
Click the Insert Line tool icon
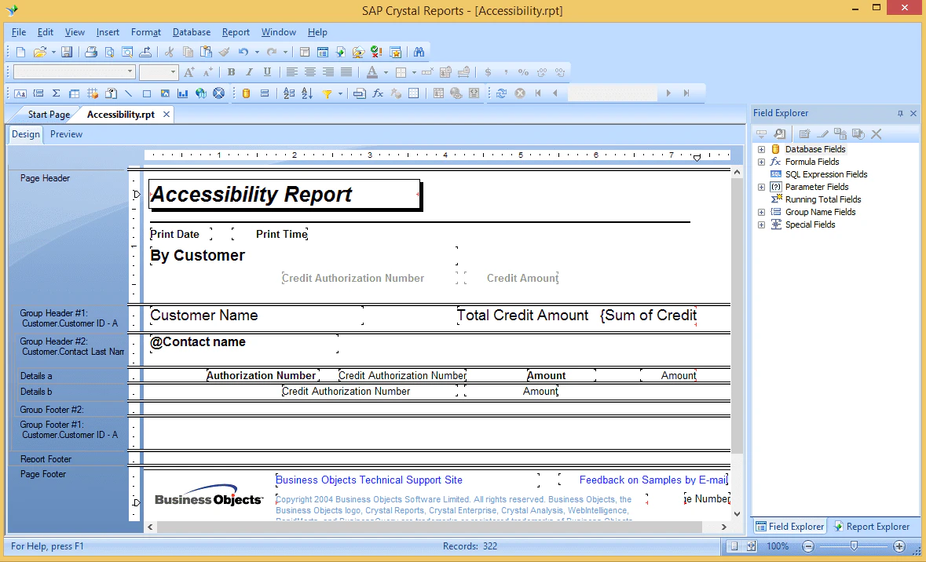click(x=129, y=93)
